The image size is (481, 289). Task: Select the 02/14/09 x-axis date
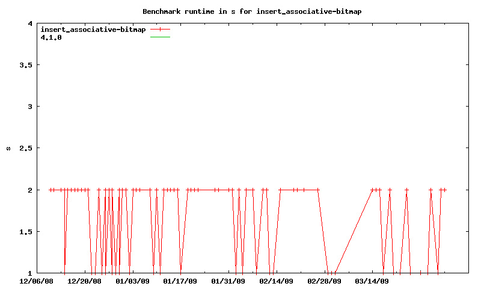pyautogui.click(x=277, y=281)
